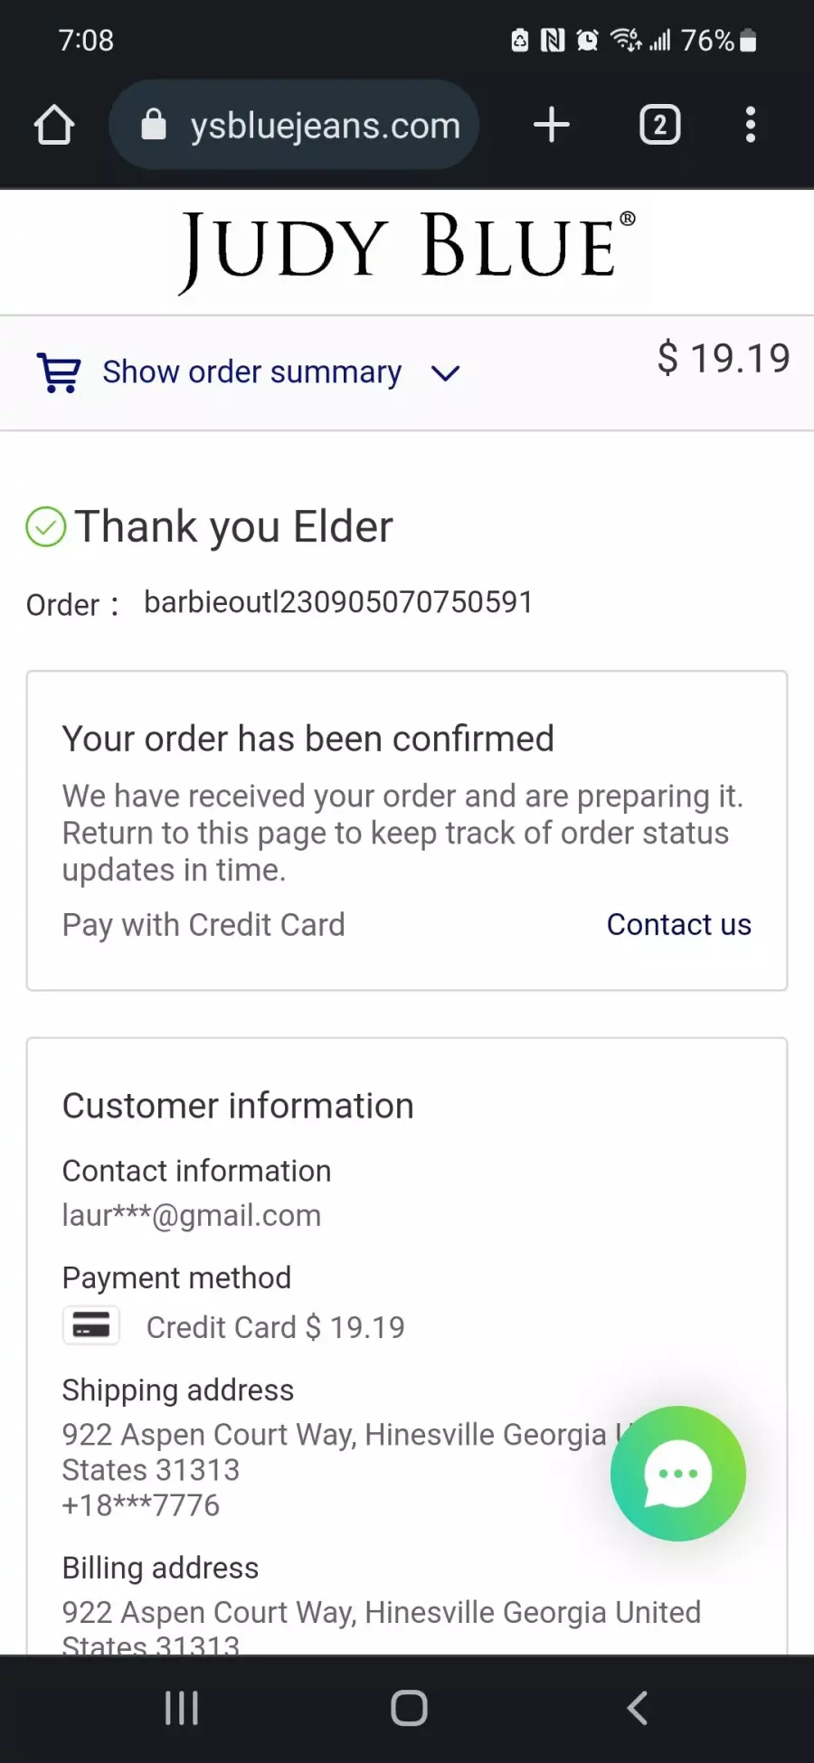Tap the green order confirmed checkmark

(x=46, y=527)
